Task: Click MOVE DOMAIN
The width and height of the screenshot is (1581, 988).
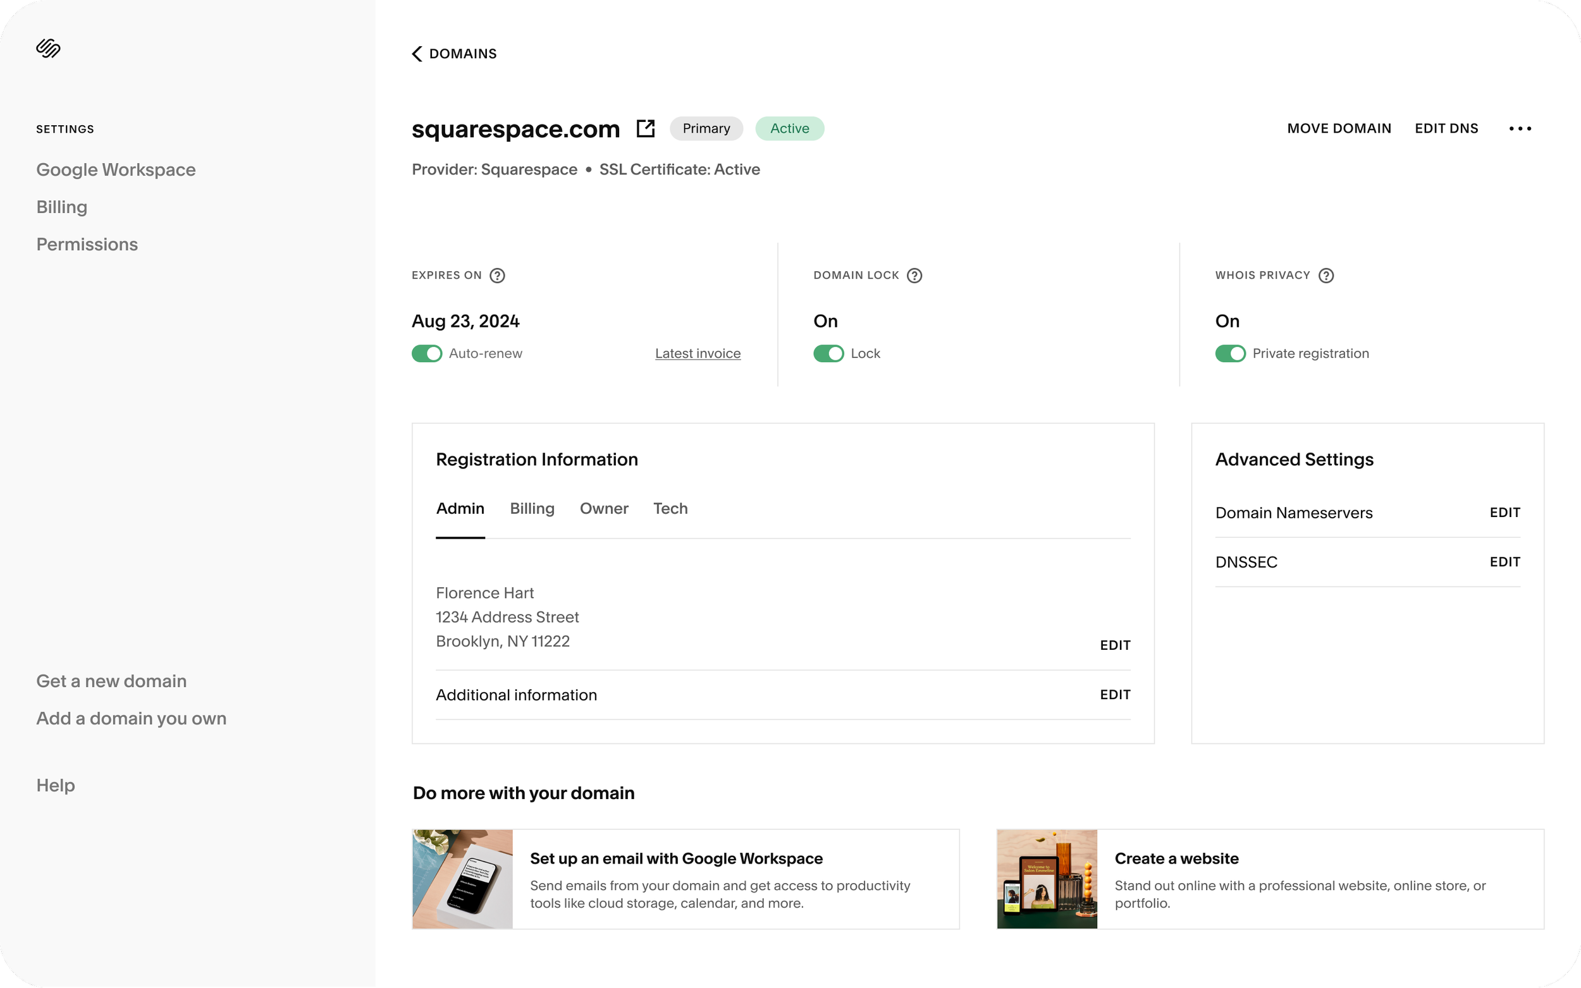Action: tap(1339, 128)
